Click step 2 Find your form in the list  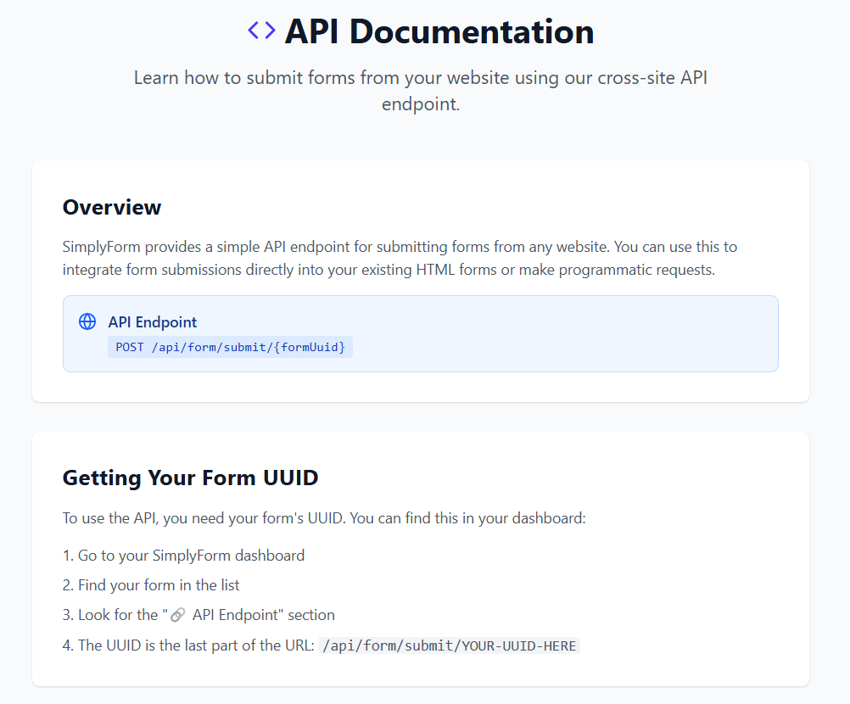click(151, 585)
